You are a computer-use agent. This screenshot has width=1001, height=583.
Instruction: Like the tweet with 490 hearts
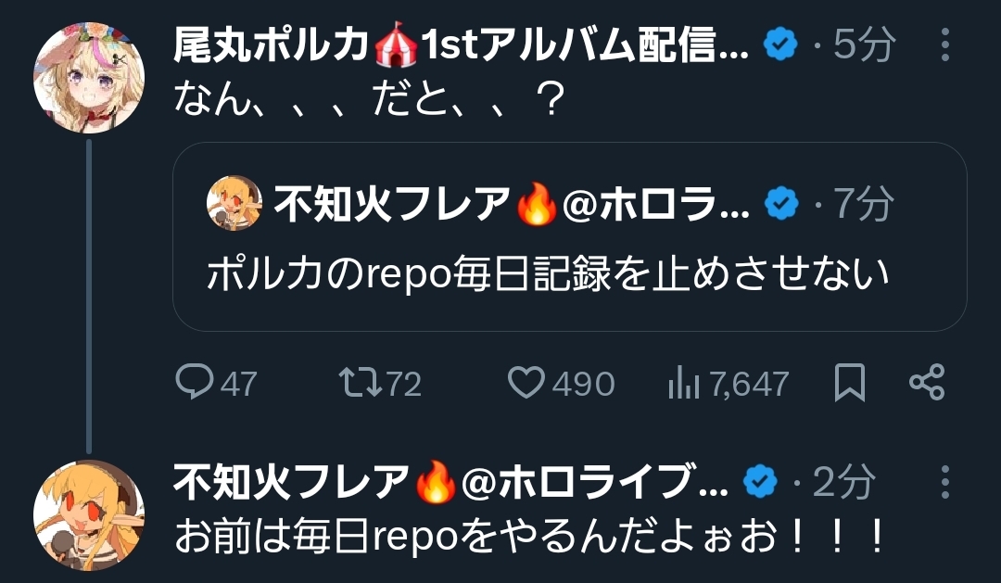tap(561, 383)
